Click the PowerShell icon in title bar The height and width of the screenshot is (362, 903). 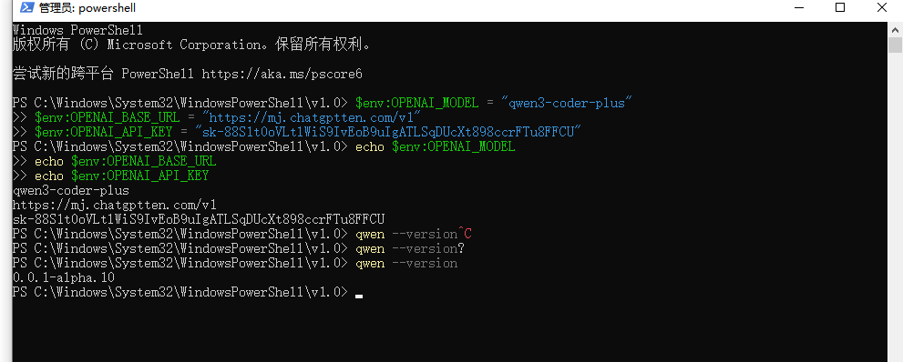point(26,8)
